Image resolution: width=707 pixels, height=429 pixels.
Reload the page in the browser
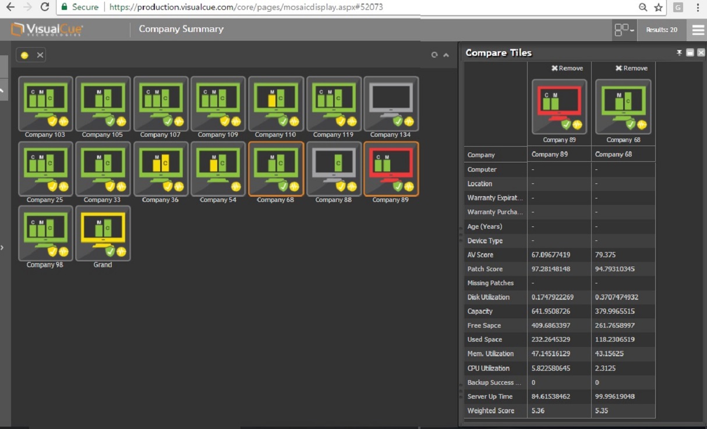click(44, 8)
